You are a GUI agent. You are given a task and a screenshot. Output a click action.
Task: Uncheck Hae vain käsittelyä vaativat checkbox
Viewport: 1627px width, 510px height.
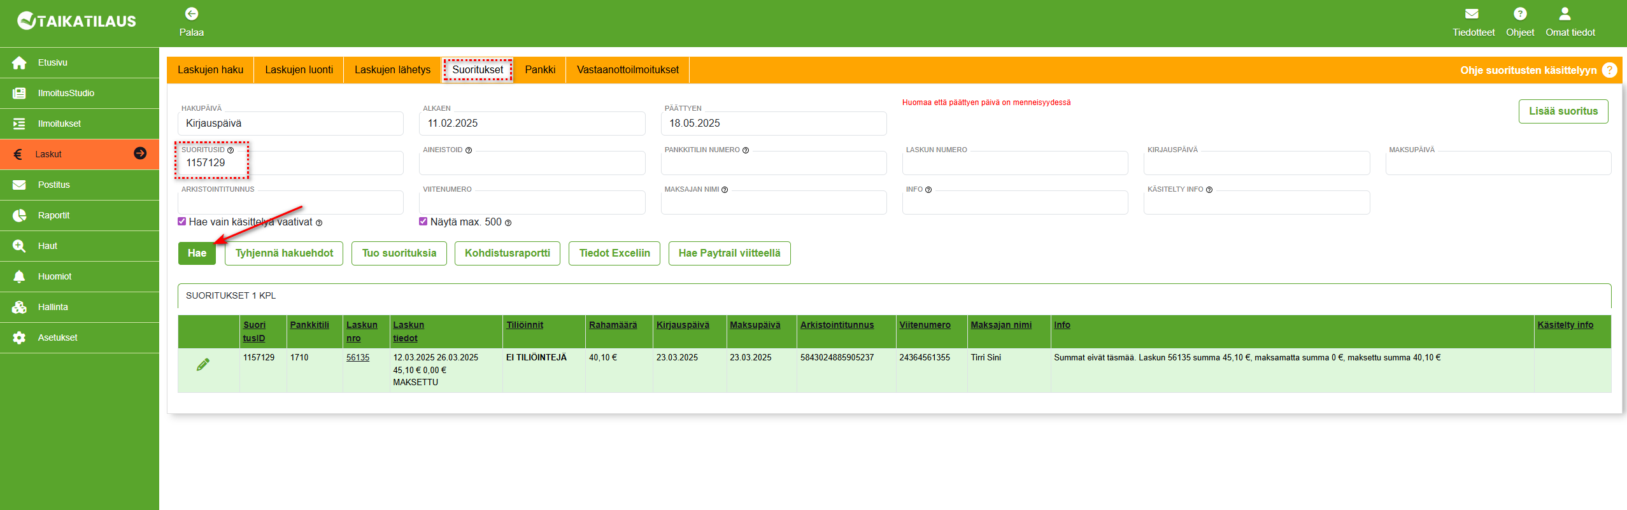[182, 222]
